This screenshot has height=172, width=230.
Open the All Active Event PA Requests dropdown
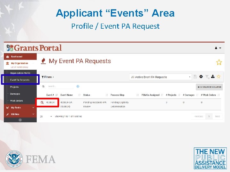pos(160,77)
